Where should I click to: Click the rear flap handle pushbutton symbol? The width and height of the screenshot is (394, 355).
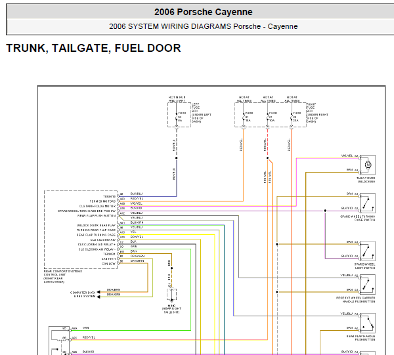point(367,323)
